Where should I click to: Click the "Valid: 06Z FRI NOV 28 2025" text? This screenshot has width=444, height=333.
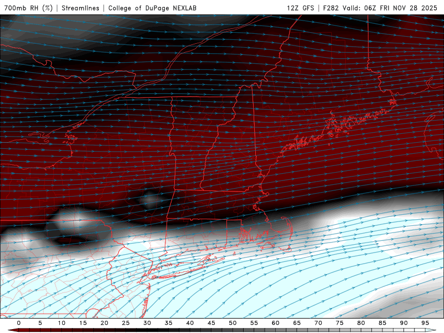click(390, 8)
